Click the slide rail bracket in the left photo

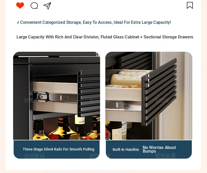(x=55, y=97)
